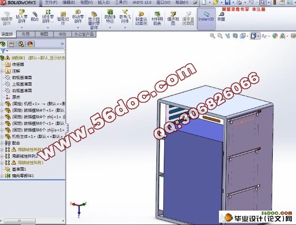Click the Hide/Show Items glasses icon

point(264,36)
